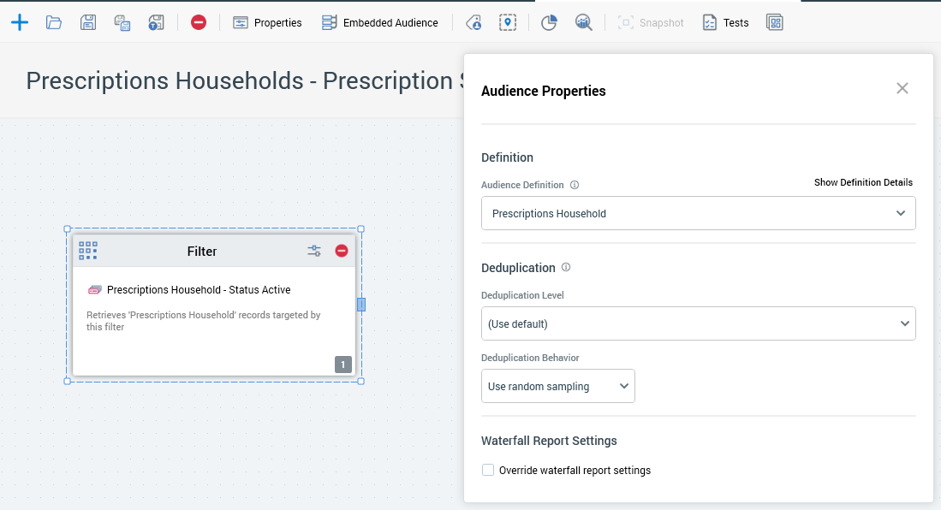The width and height of the screenshot is (941, 510).
Task: Open Embedded Audience from the toolbar
Action: point(379,22)
